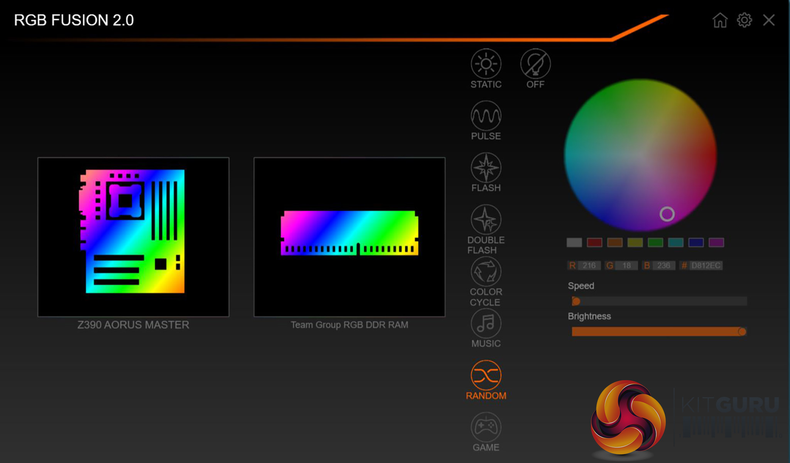Click the Speed slider track
This screenshot has height=463, width=790.
coord(659,301)
